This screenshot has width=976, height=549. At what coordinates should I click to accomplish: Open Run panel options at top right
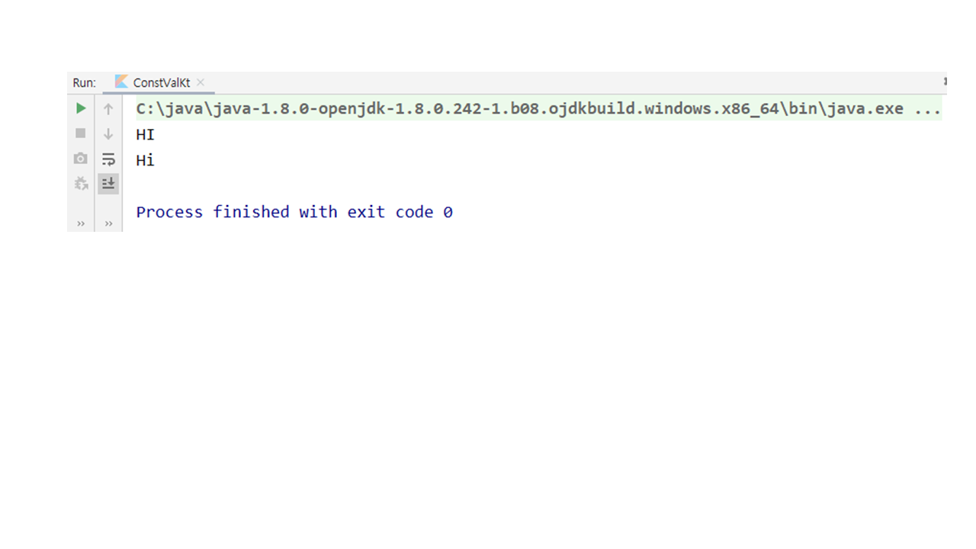pos(944,81)
